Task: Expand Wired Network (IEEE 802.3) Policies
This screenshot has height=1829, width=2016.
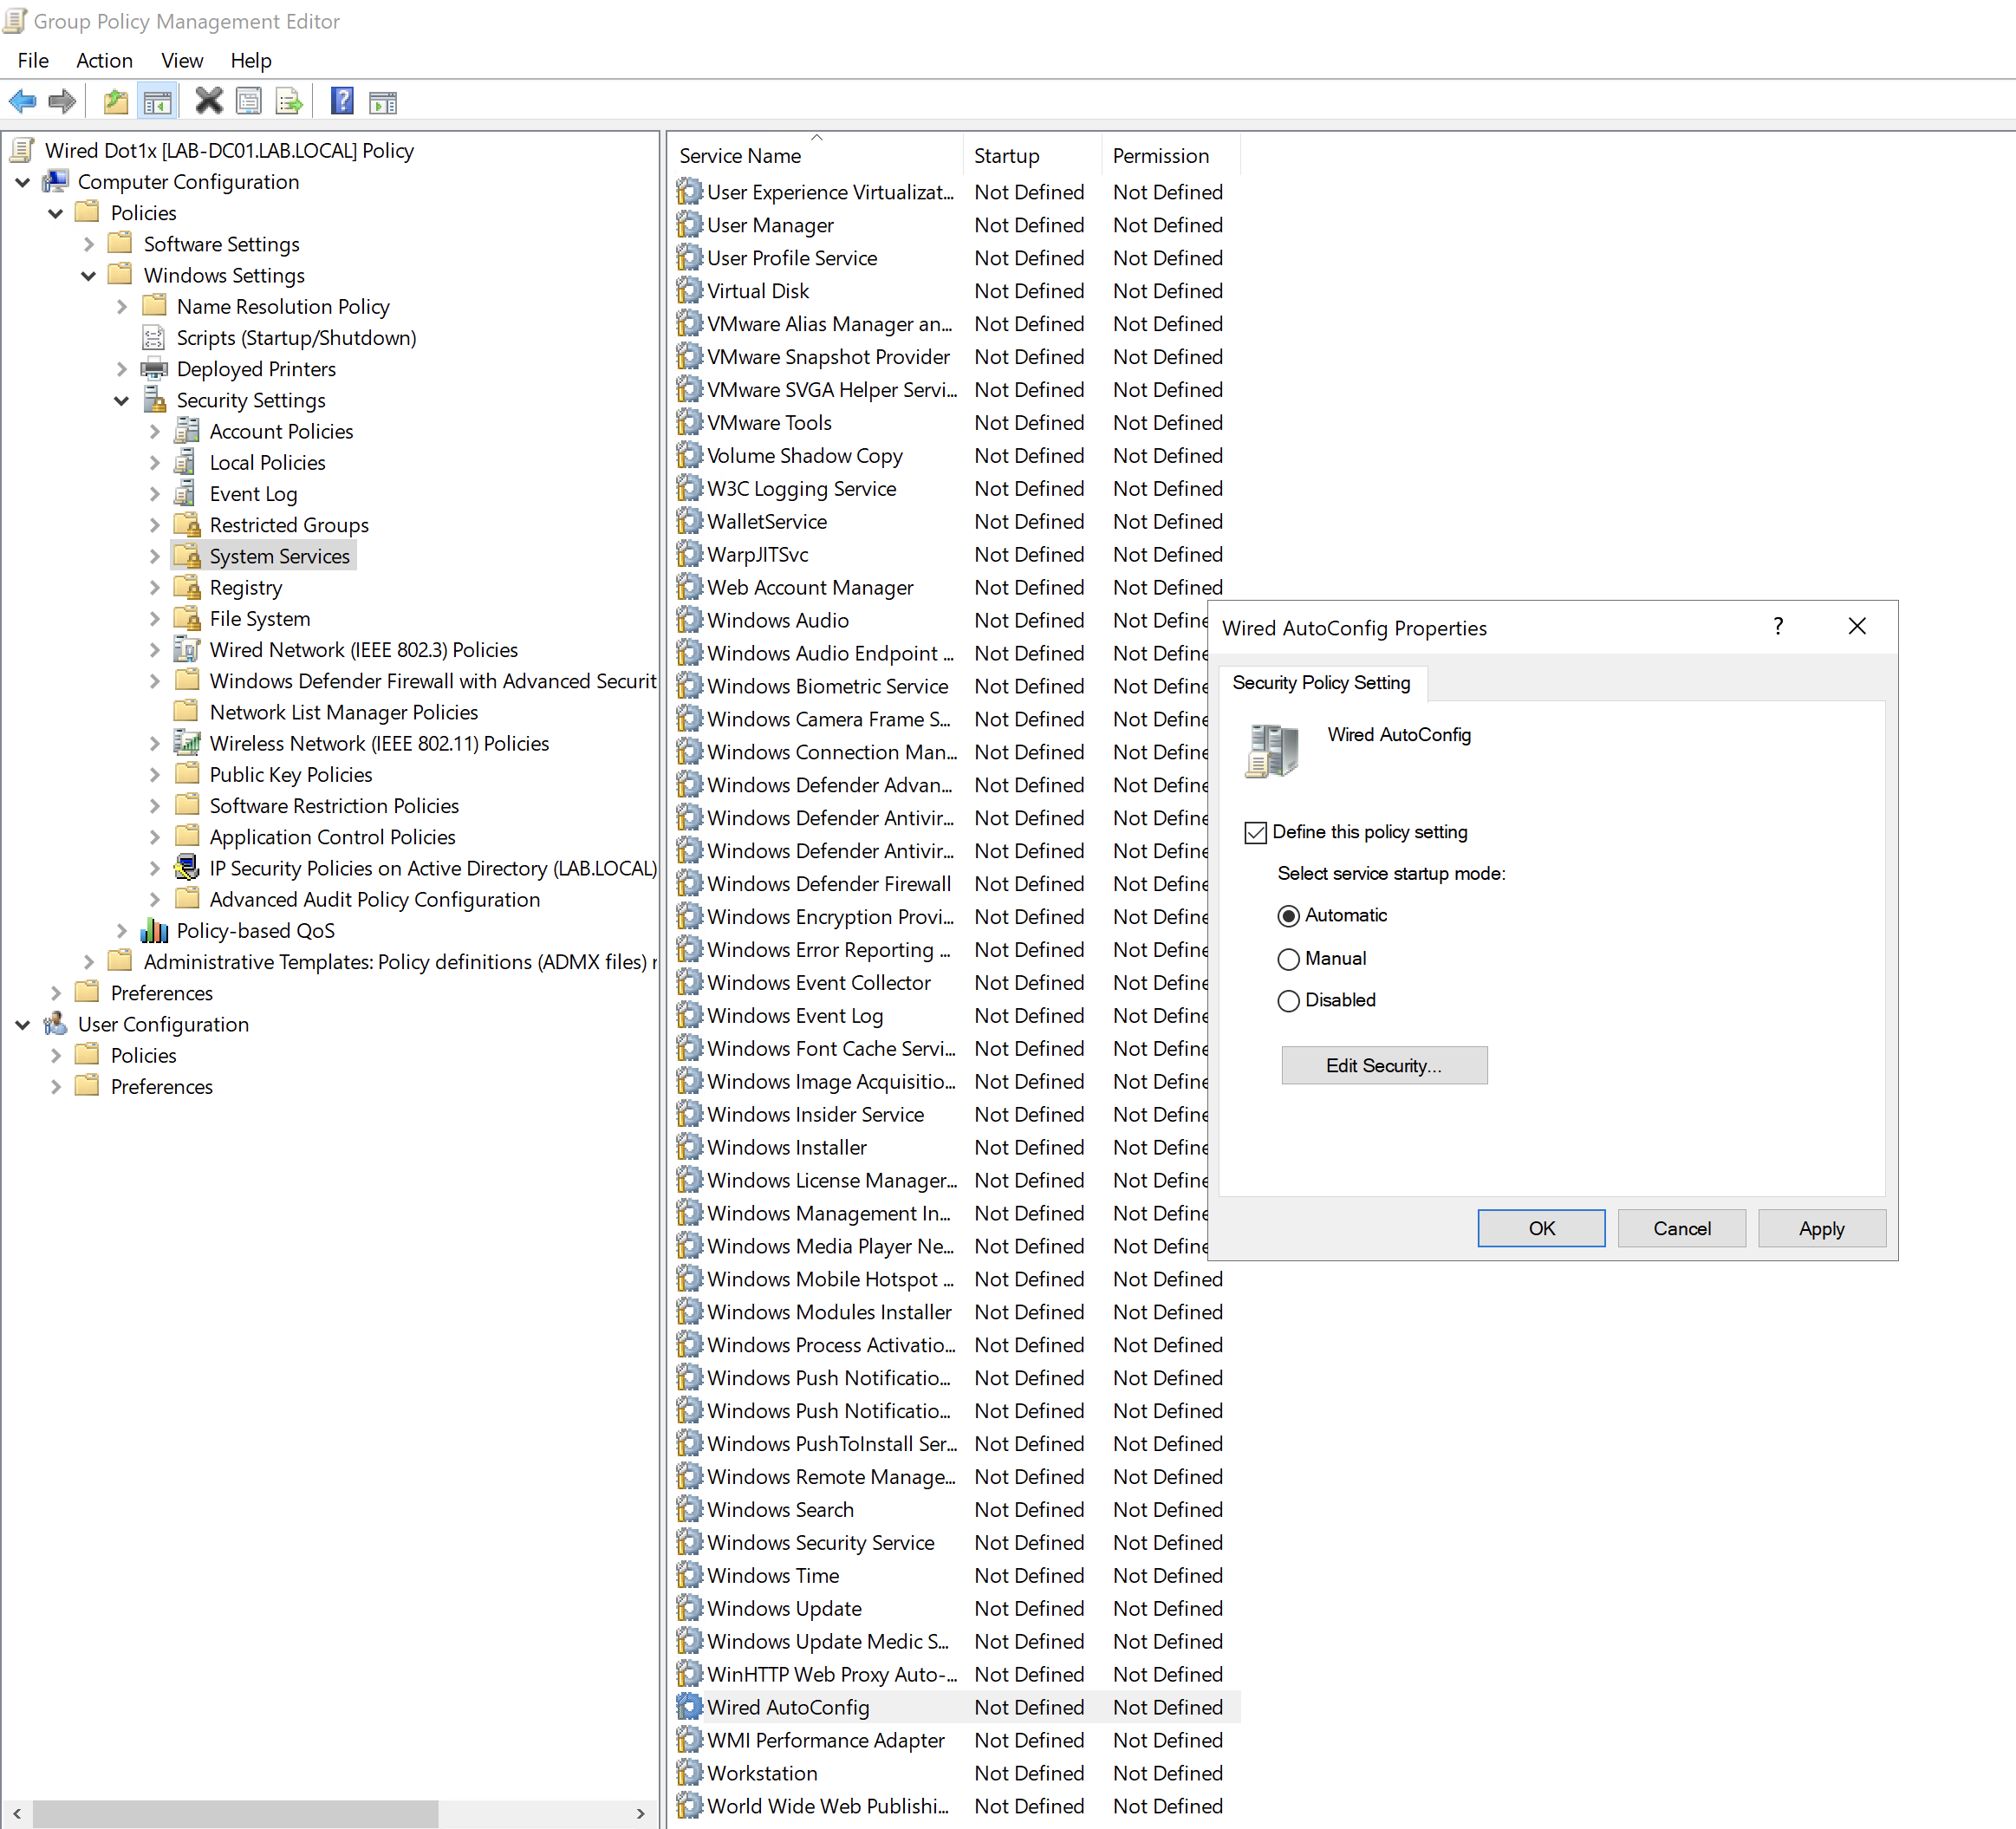Action: [x=154, y=650]
